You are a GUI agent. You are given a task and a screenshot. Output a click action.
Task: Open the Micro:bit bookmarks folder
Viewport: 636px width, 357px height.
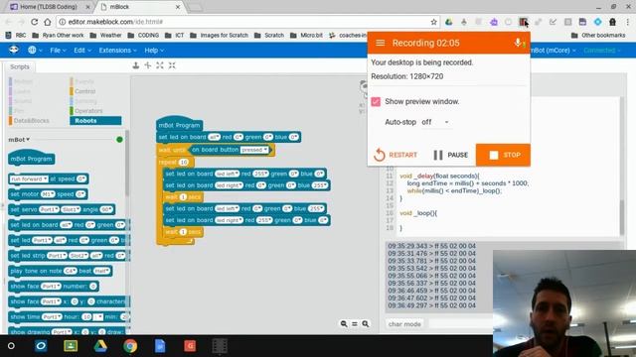click(x=306, y=36)
